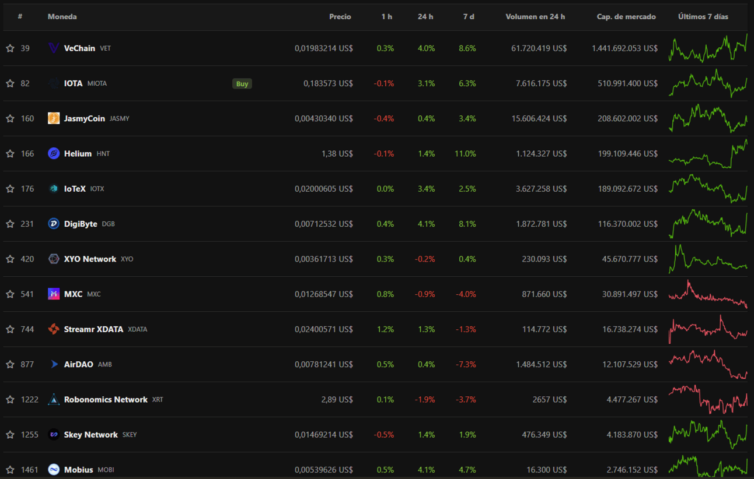Sort by the 1 h change column
Viewport: 754px width, 479px height.
pyautogui.click(x=387, y=17)
